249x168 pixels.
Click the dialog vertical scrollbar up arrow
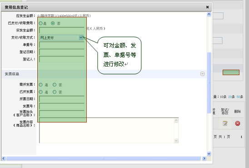point(209,14)
